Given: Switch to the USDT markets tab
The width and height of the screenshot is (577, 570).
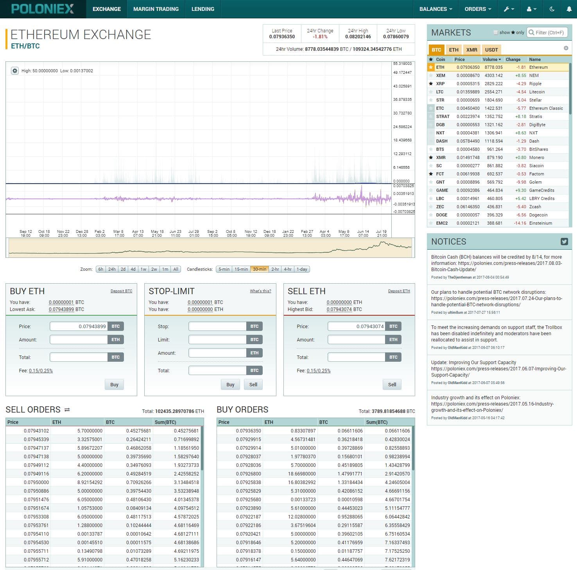Looking at the screenshot, I should click(491, 50).
